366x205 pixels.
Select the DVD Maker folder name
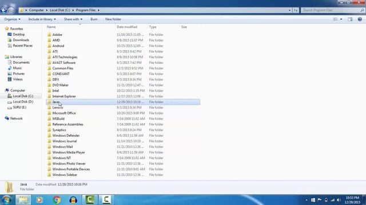(x=61, y=85)
